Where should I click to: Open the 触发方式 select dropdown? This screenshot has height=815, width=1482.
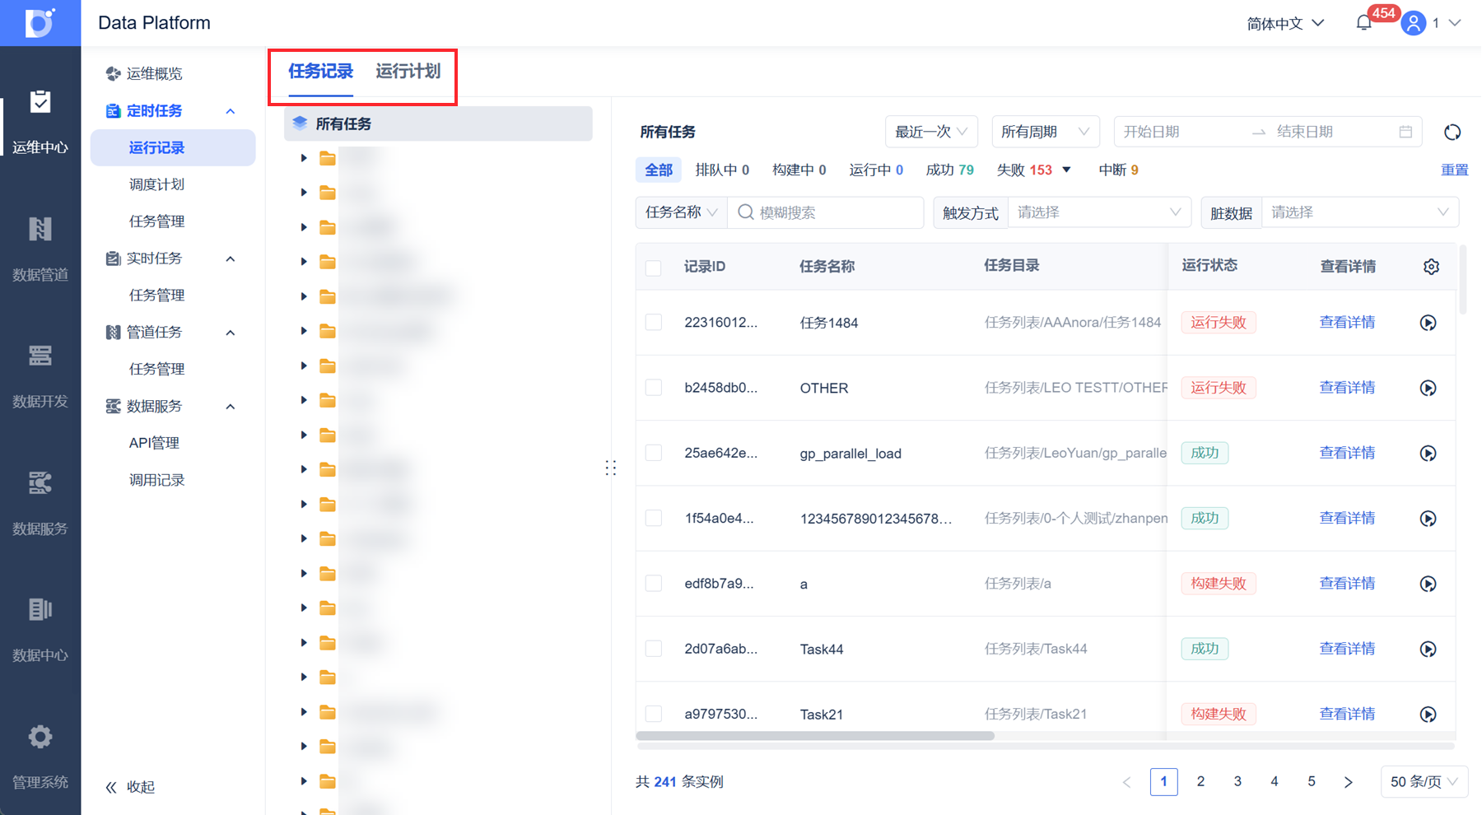click(x=1099, y=212)
